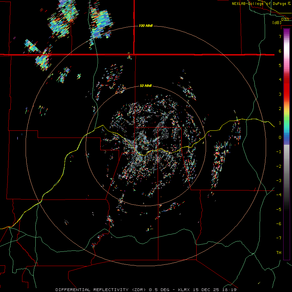Image resolution: width=292 pixels, height=292 pixels.
Task: Click the 4 value on the scale
Action: pyautogui.click(x=280, y=80)
